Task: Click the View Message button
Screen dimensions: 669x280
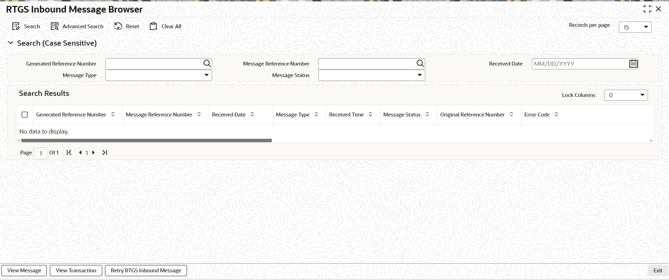Action: (x=24, y=271)
